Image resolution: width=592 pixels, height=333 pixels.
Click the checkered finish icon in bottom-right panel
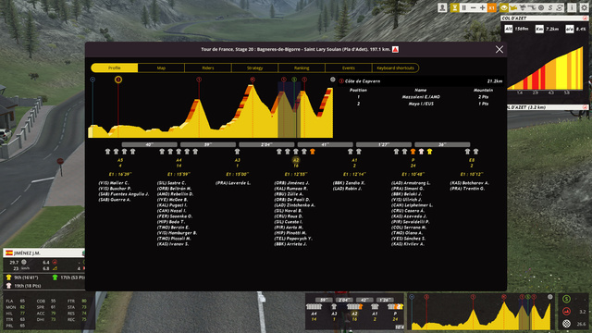coord(566,324)
